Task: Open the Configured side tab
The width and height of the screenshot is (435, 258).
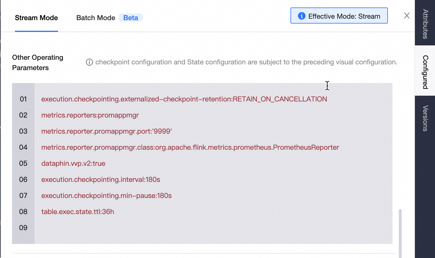Action: coord(425,72)
